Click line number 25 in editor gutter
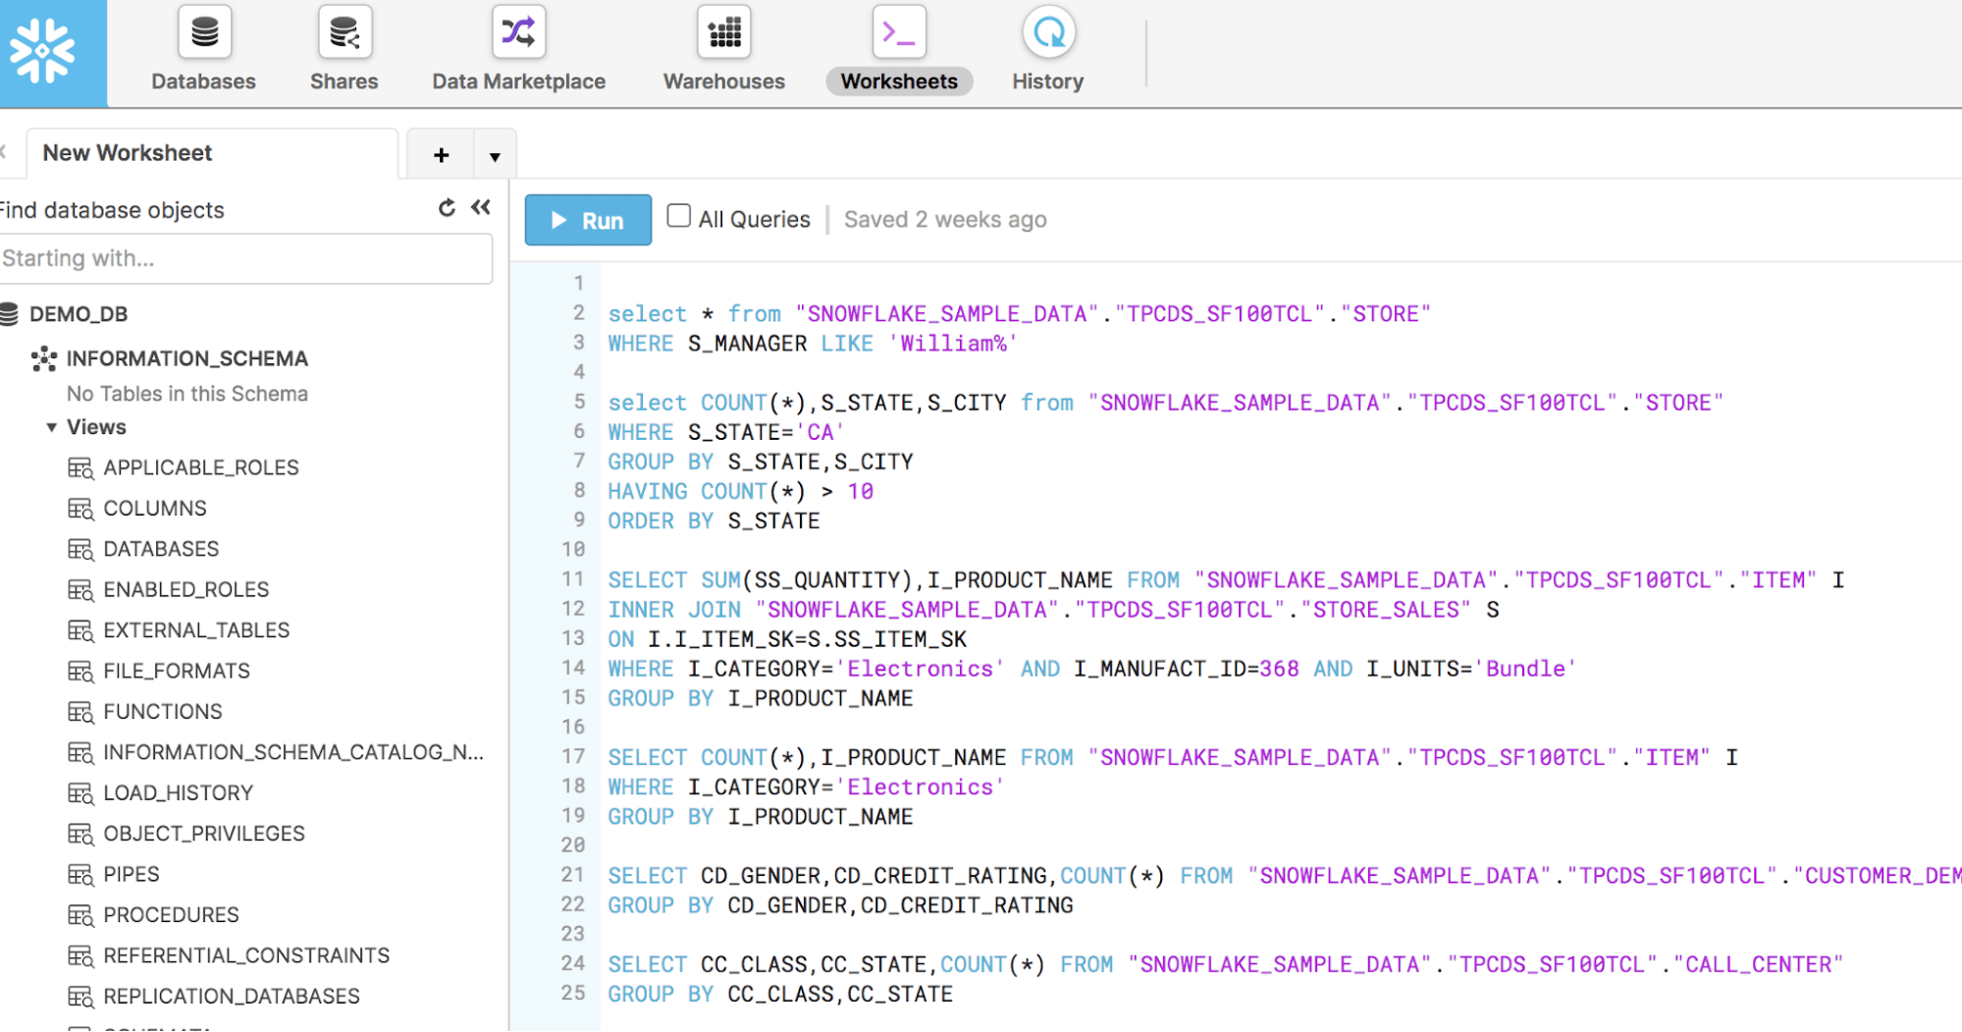The image size is (1962, 1032). [573, 993]
